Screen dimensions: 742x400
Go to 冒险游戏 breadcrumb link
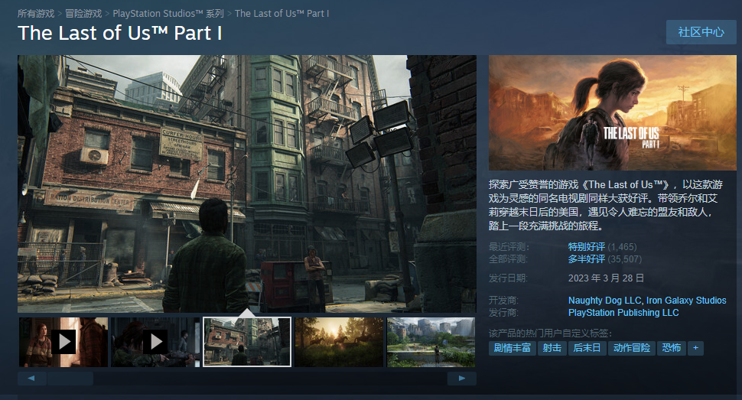(x=83, y=14)
